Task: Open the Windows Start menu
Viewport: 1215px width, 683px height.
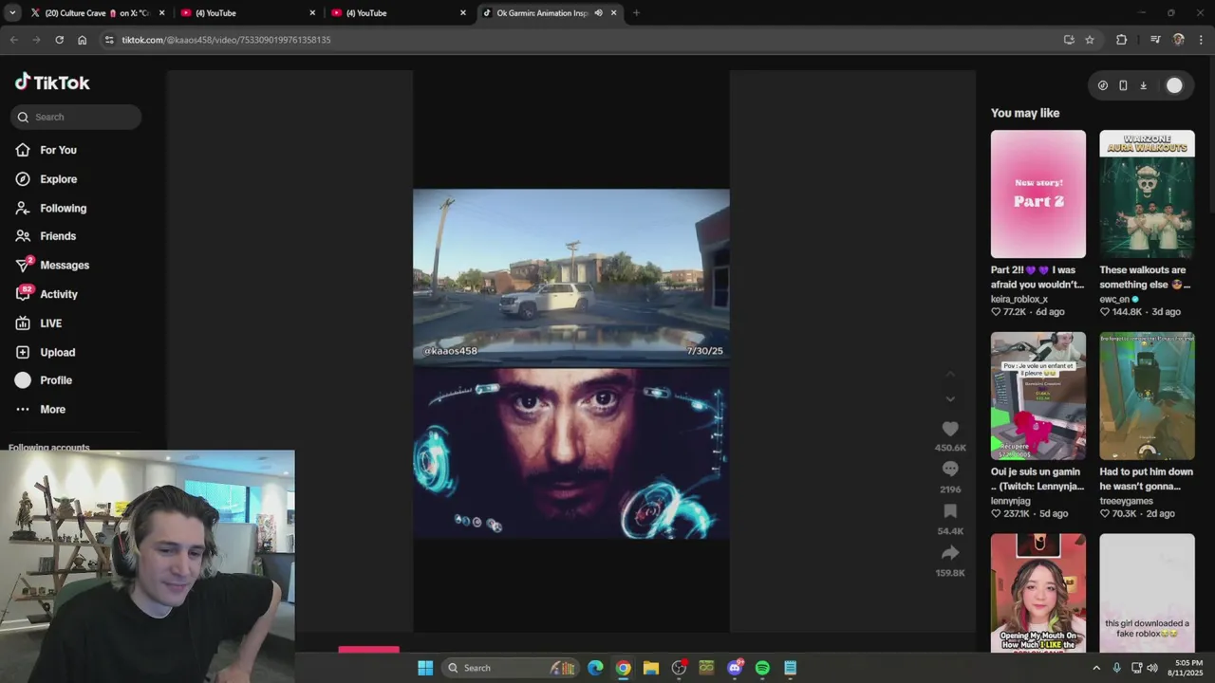Action: pyautogui.click(x=425, y=668)
